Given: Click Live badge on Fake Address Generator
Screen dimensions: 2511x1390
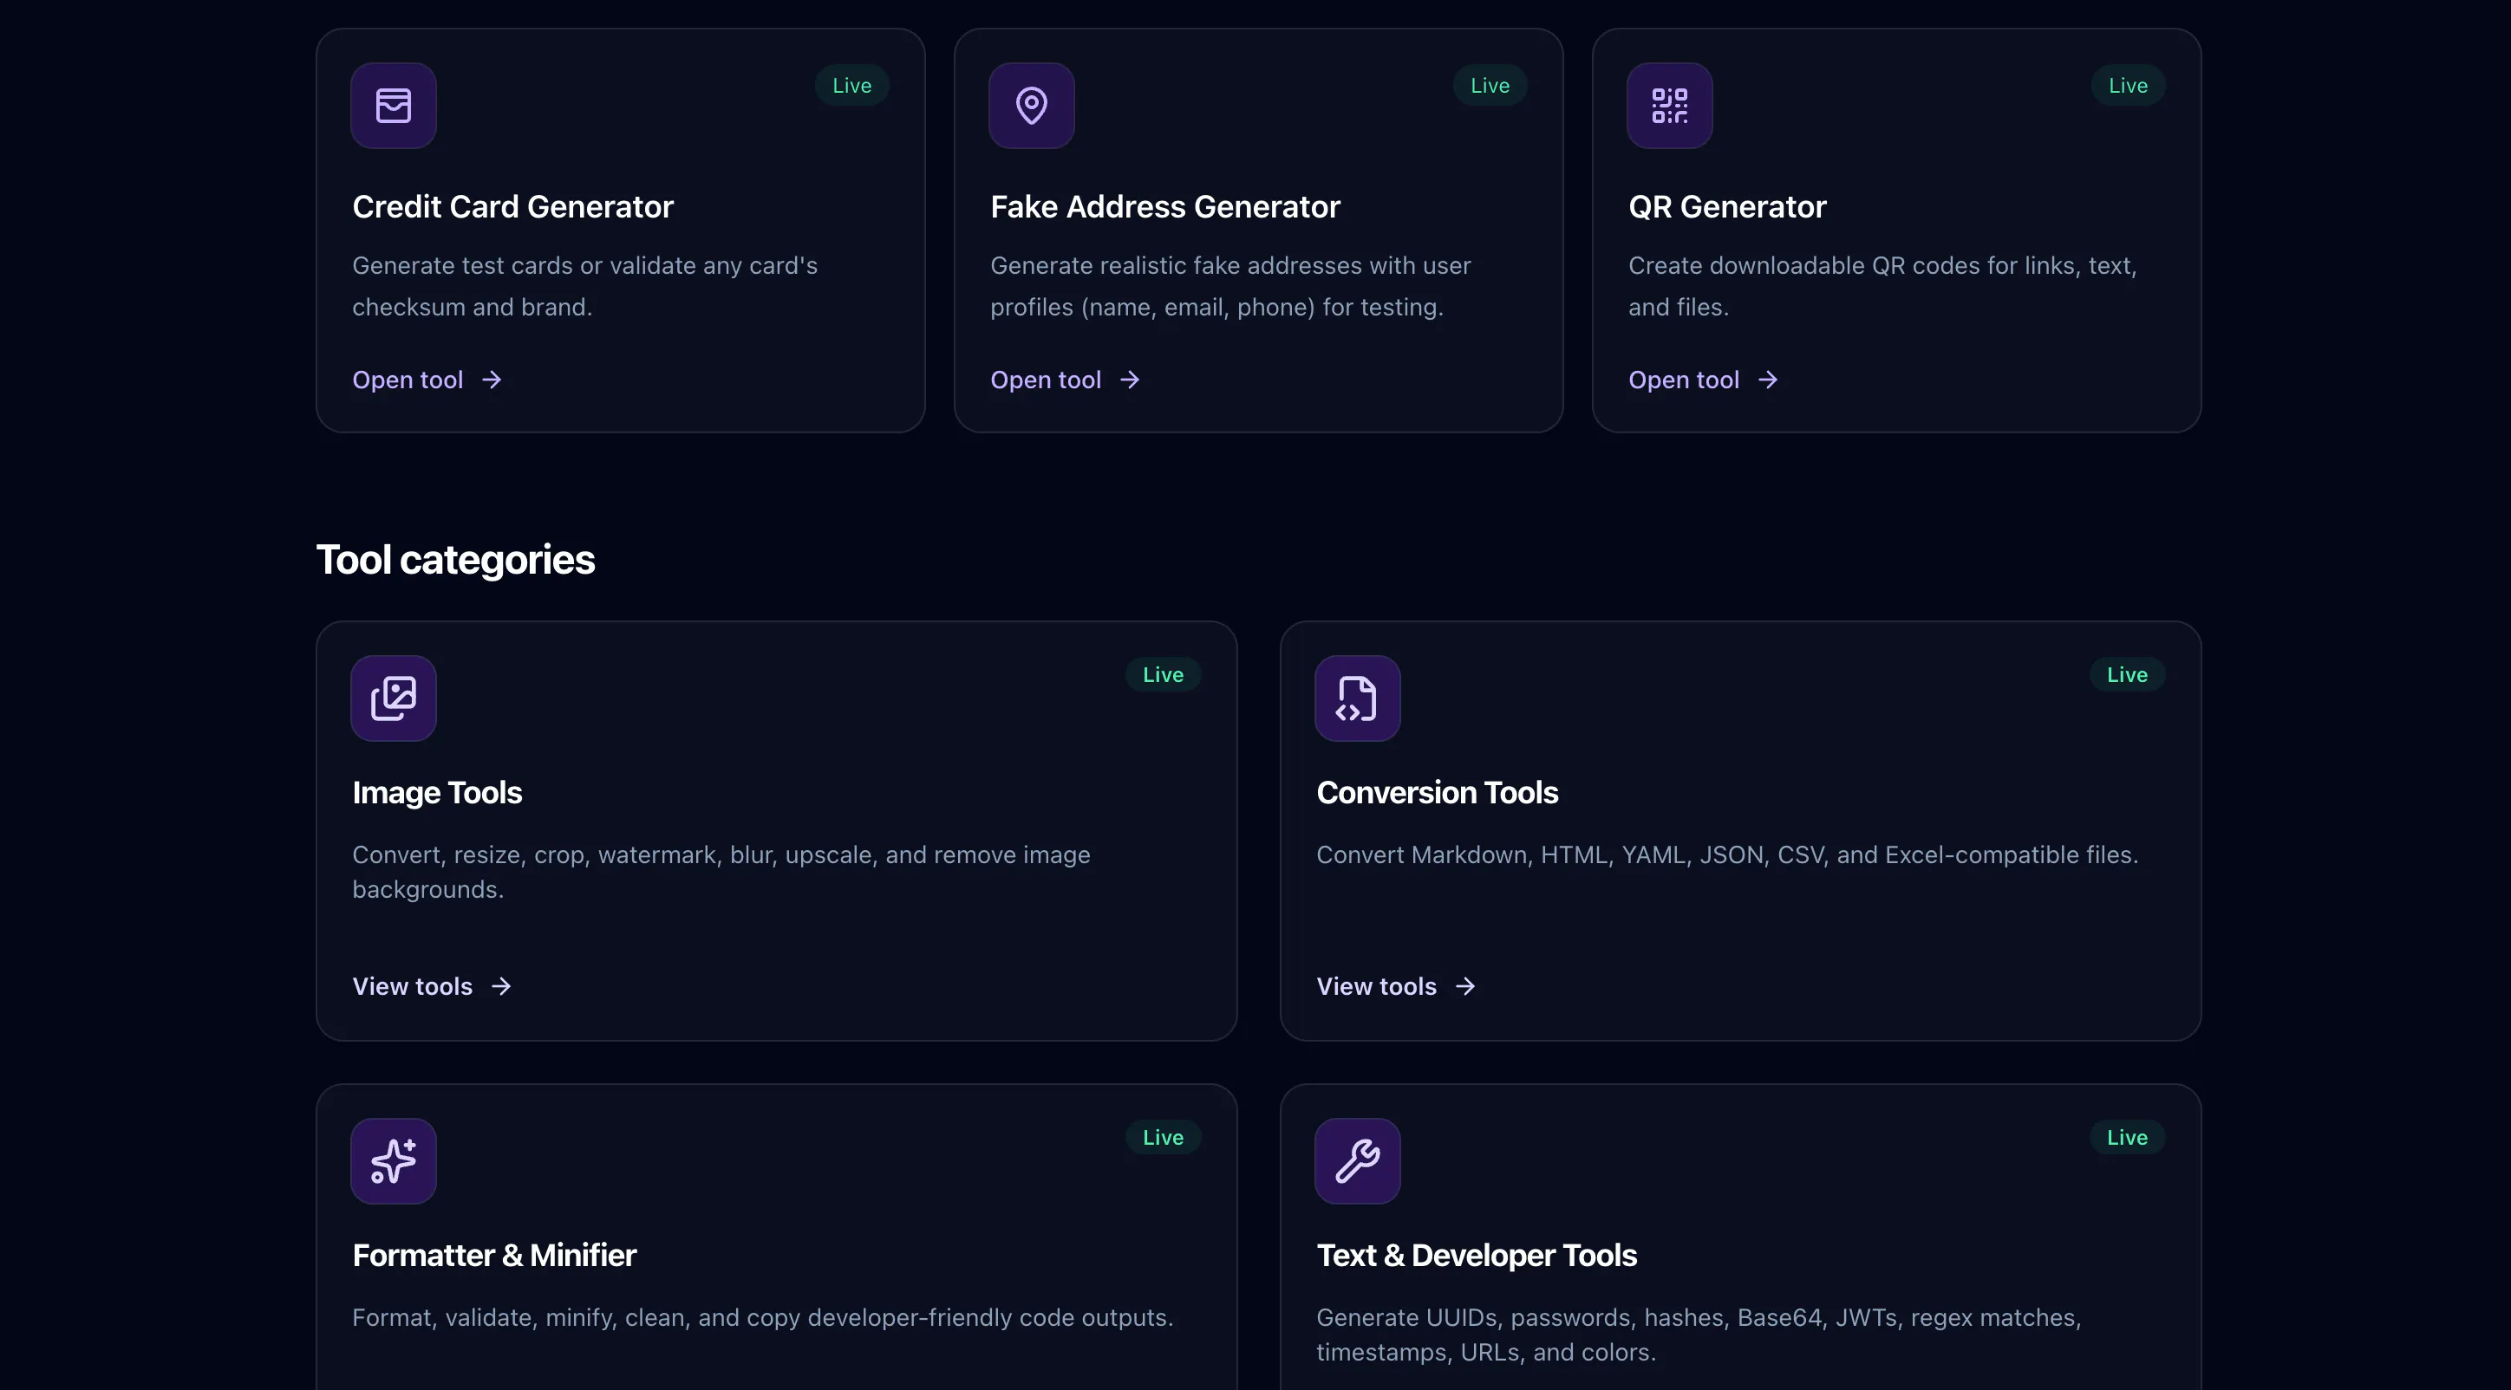Looking at the screenshot, I should (x=1490, y=86).
